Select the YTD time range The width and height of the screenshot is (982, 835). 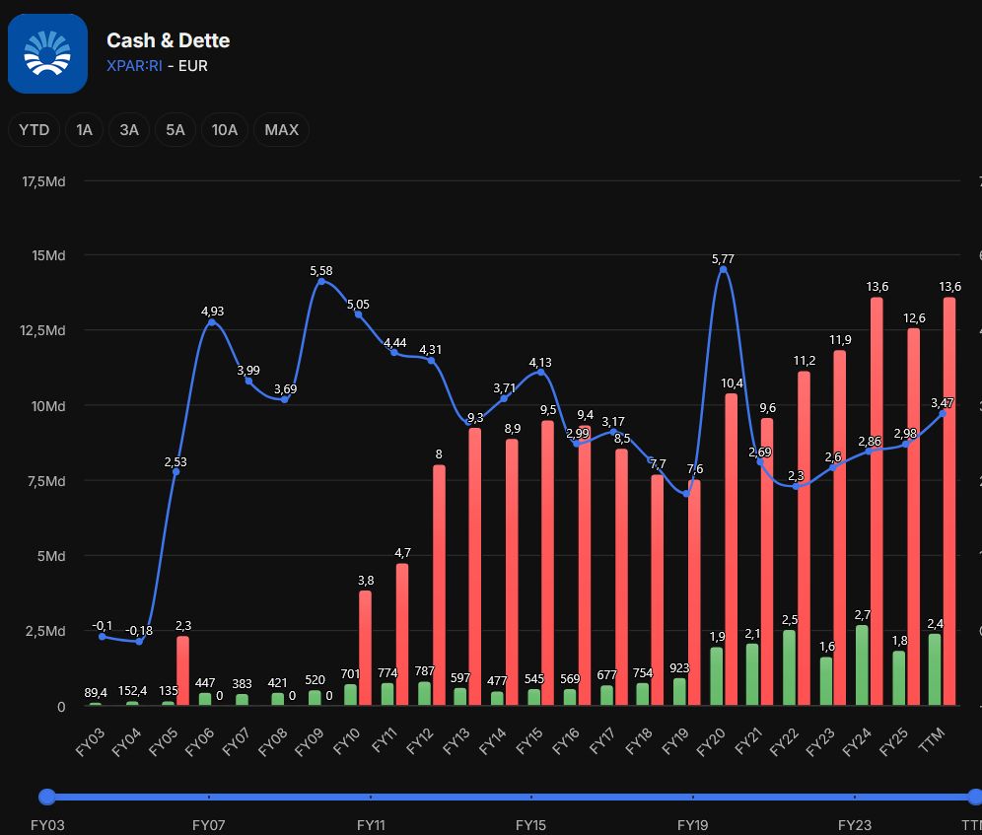[34, 130]
